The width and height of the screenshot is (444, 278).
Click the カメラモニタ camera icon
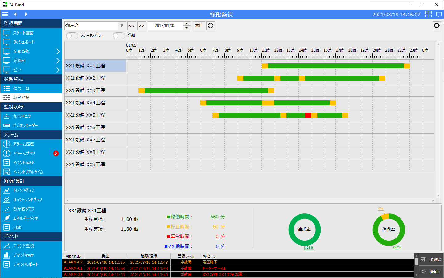(6, 116)
